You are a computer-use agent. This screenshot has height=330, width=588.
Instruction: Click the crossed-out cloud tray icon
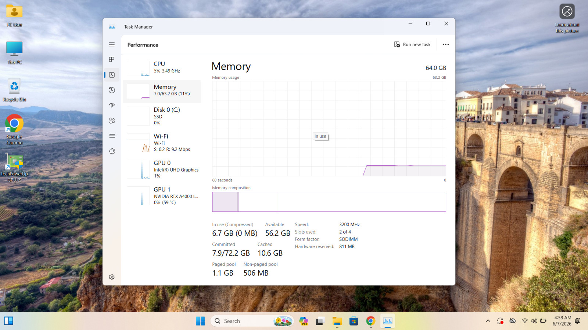point(513,321)
